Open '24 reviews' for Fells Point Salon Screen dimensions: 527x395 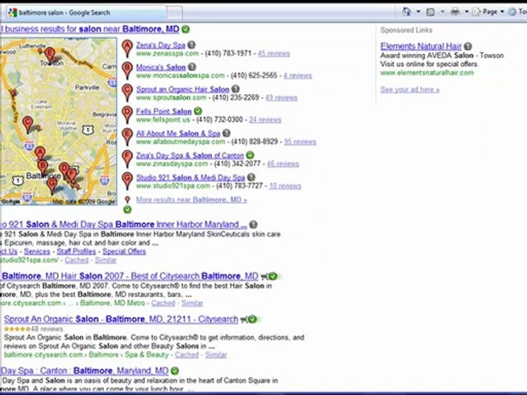point(265,120)
